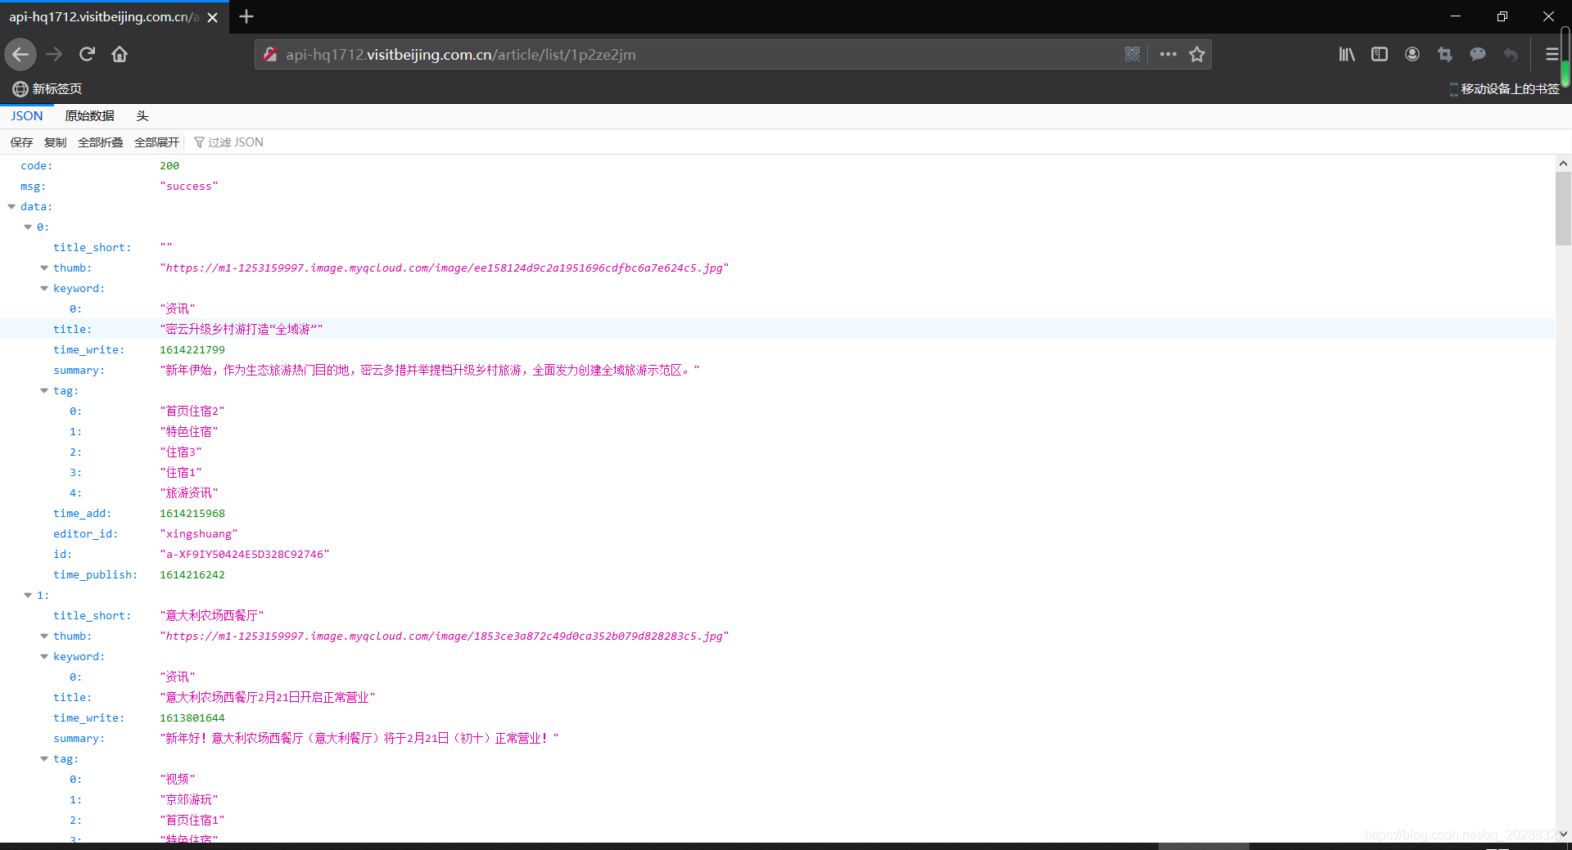Image resolution: width=1572 pixels, height=850 pixels.
Task: Collapse array item 0 node
Action: tap(28, 227)
